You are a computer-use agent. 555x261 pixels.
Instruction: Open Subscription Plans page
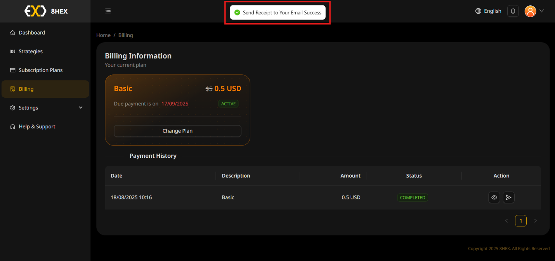click(x=40, y=70)
